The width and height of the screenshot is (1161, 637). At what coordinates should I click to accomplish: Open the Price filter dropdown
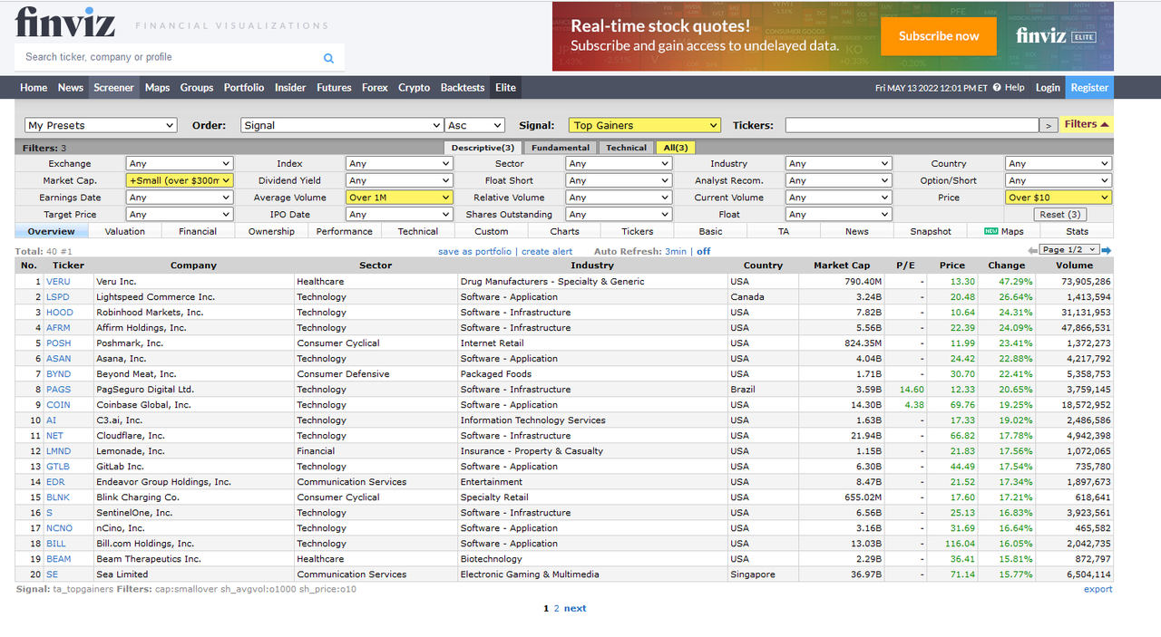click(1059, 198)
